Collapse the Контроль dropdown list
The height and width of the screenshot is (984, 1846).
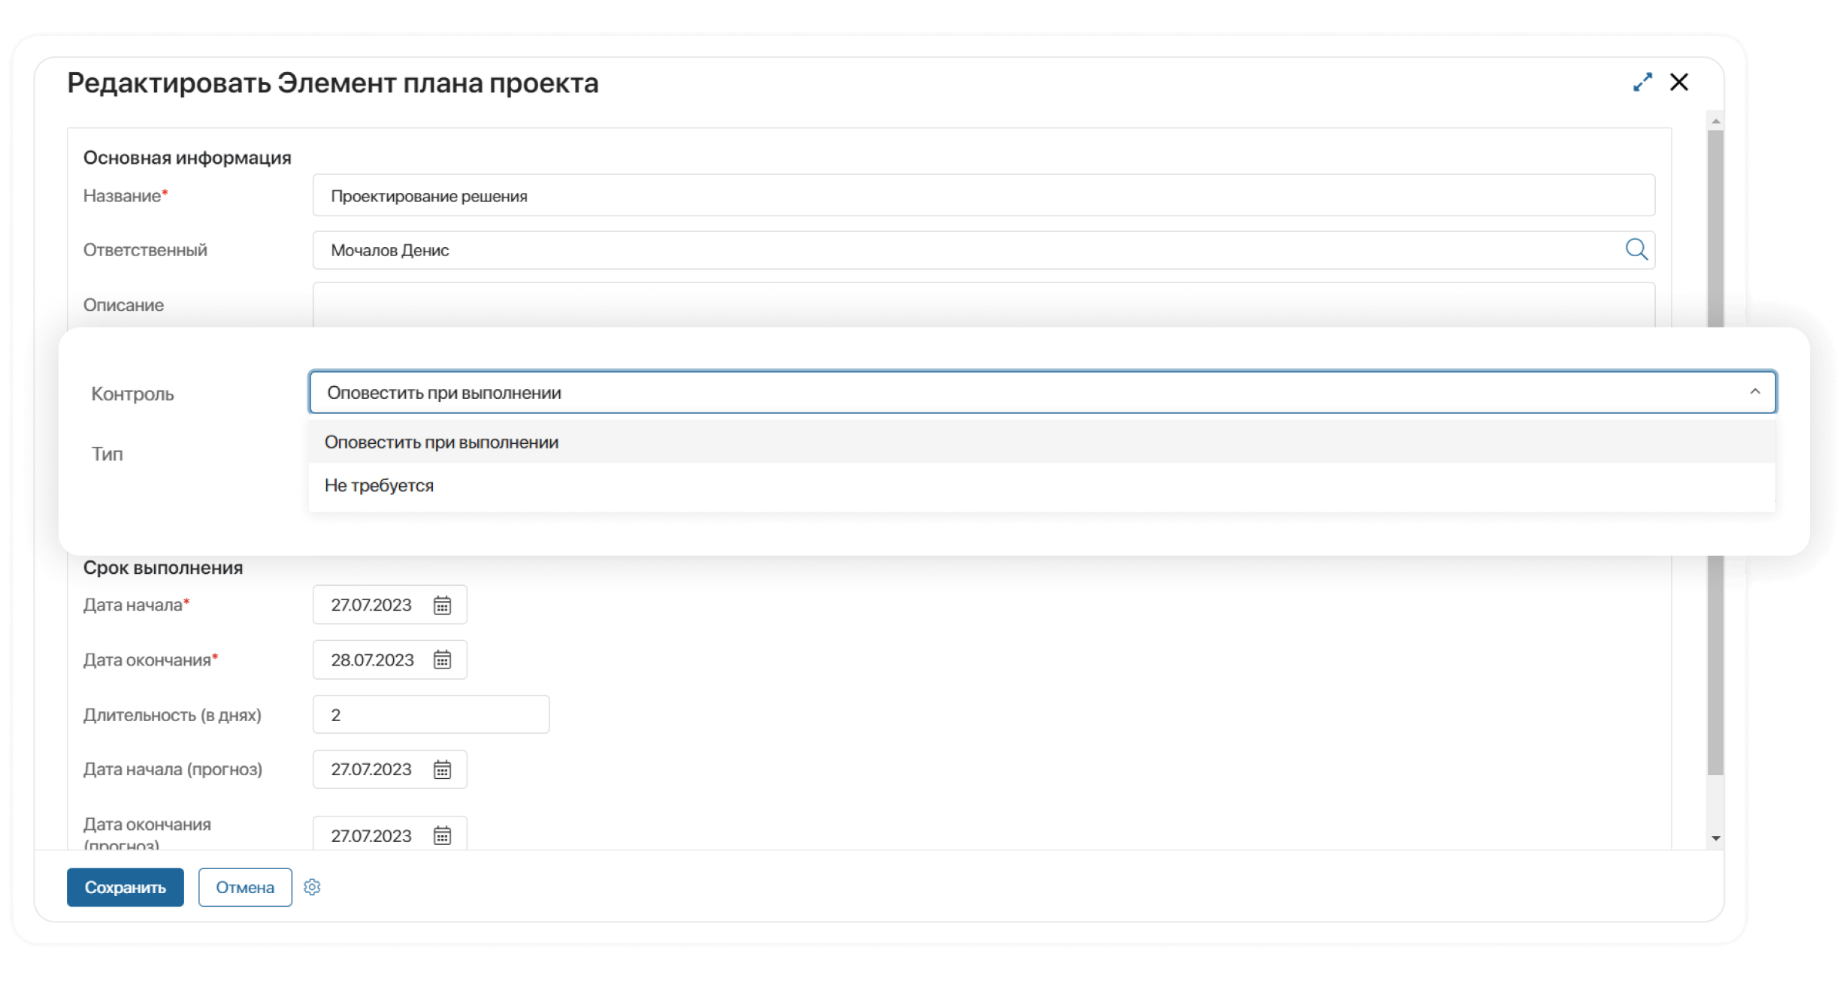[1757, 391]
